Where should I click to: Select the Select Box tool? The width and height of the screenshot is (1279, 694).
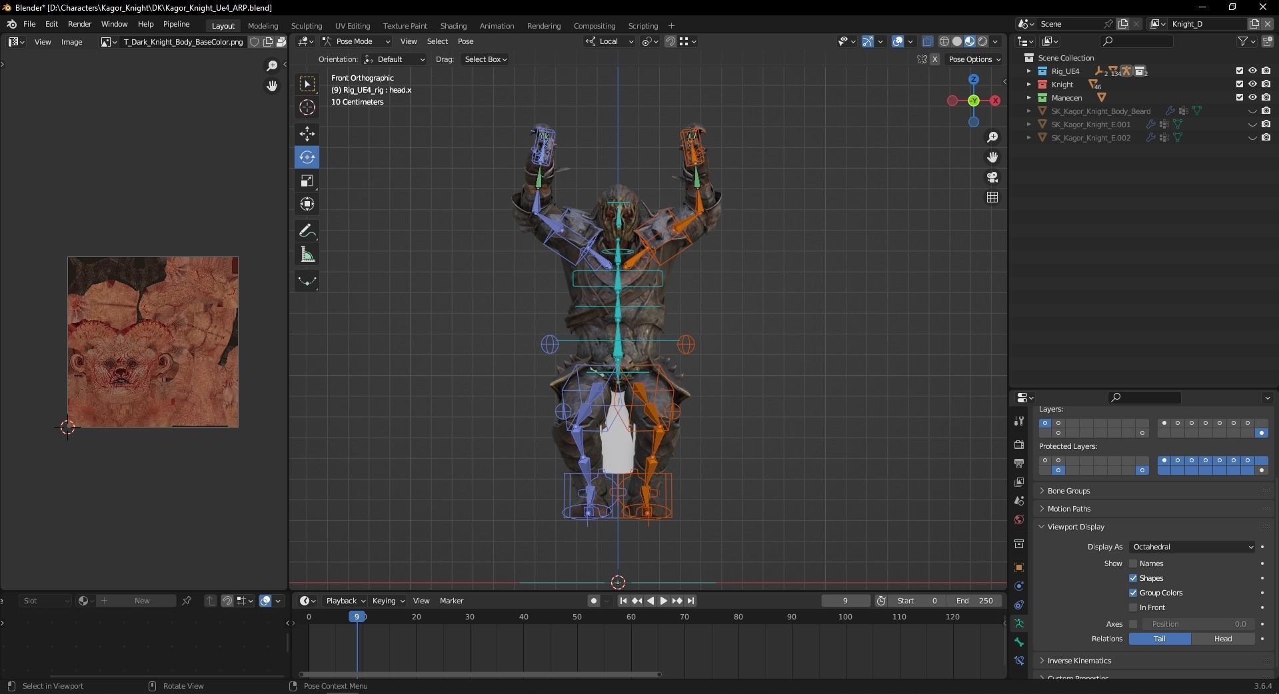tap(307, 84)
